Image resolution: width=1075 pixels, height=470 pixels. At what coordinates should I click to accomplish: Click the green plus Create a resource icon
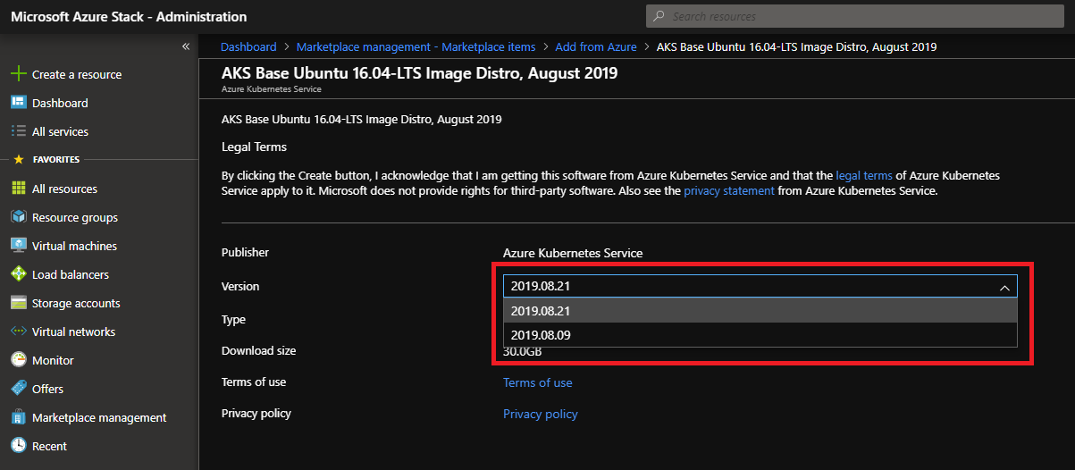(x=18, y=74)
